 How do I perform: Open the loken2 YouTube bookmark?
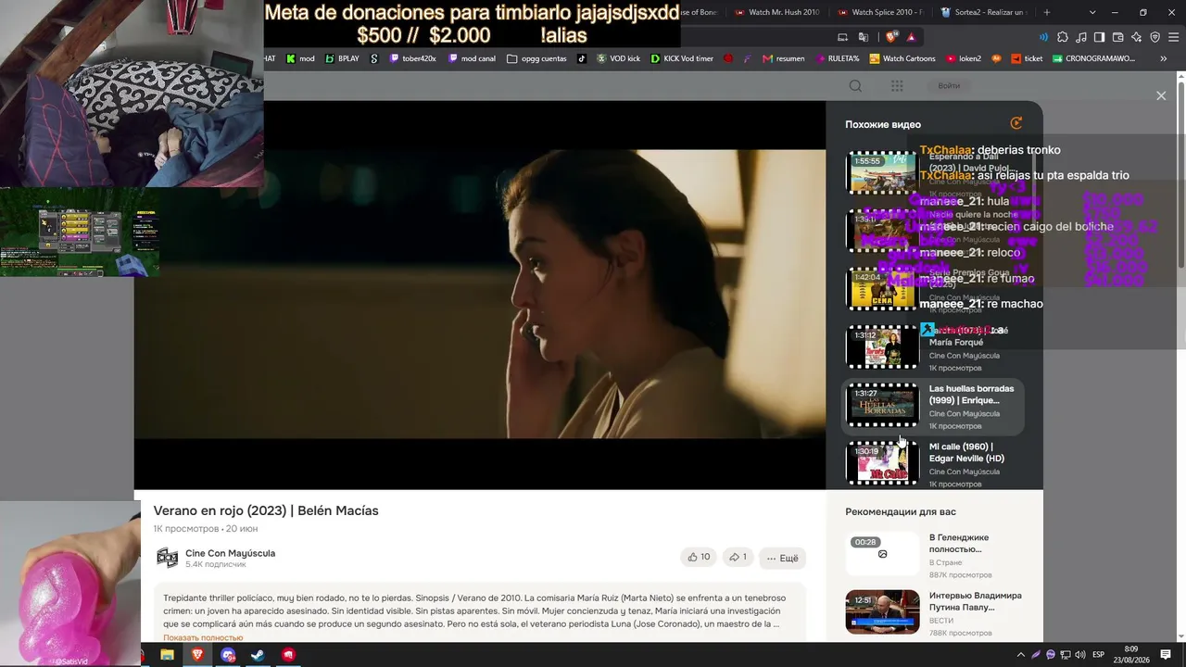964,58
